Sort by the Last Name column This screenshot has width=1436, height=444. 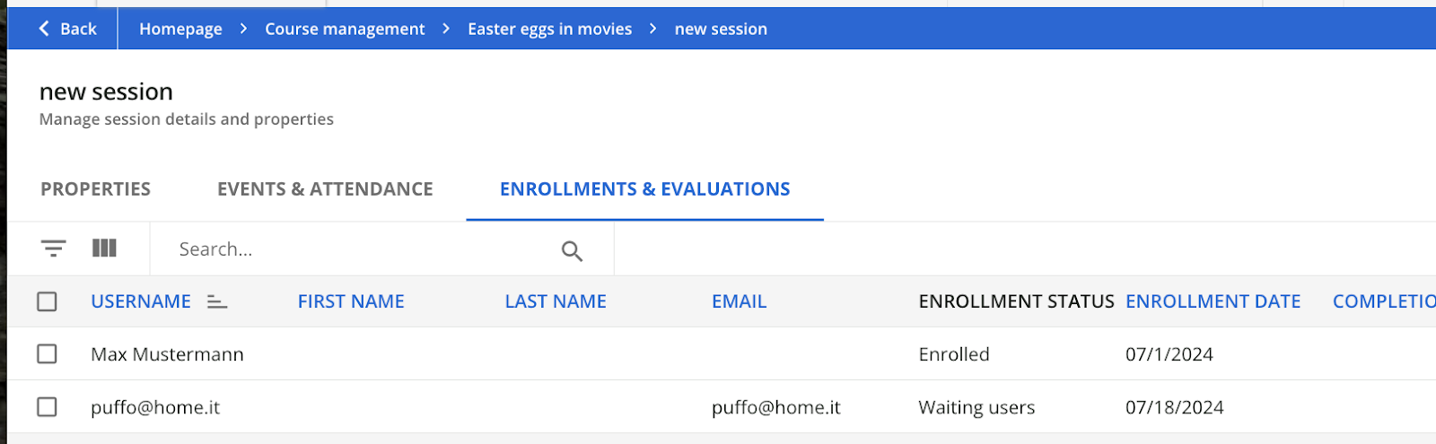click(x=556, y=301)
